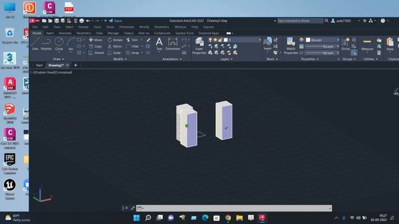Switch to the Manage ribbon tab
399x224 pixels.
click(x=113, y=33)
